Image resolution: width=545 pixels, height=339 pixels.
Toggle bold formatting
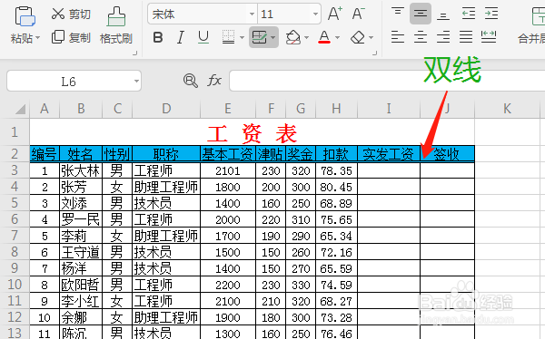click(158, 37)
